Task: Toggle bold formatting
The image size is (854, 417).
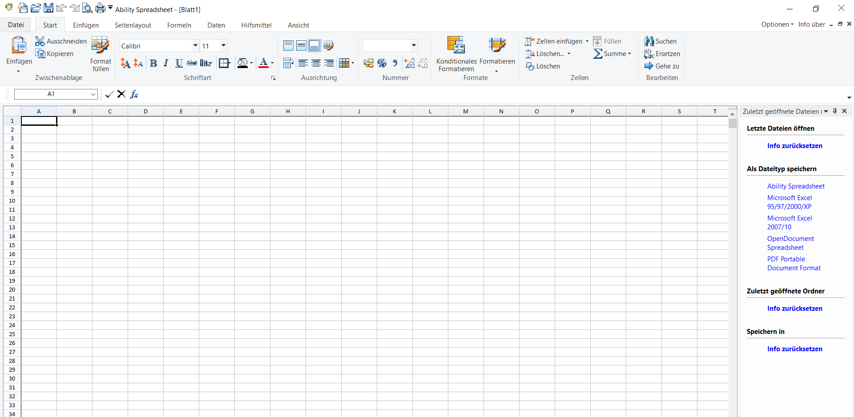Action: tap(153, 63)
